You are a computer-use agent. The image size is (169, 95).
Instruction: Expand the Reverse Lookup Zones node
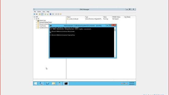[x=36, y=24]
